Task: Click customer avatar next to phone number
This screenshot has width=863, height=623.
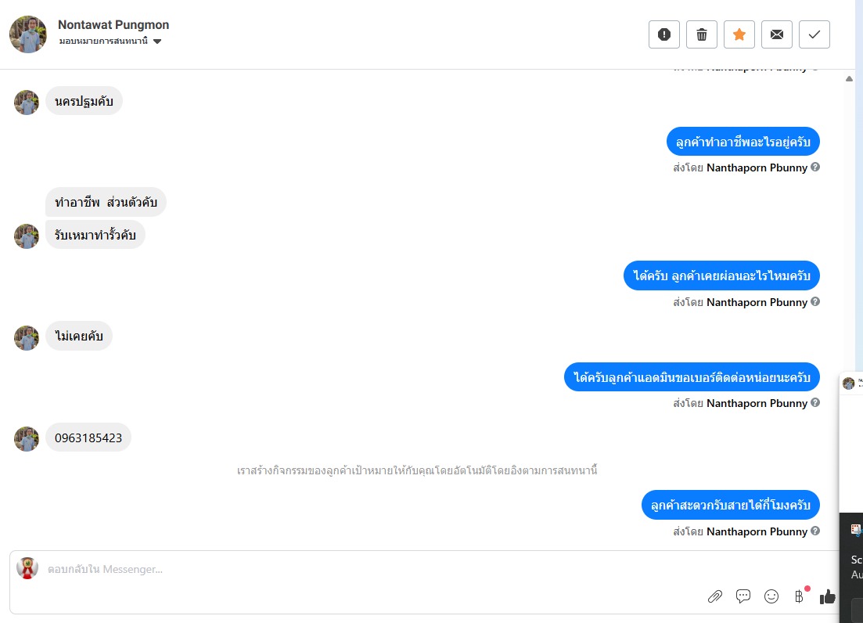Action: 27,439
